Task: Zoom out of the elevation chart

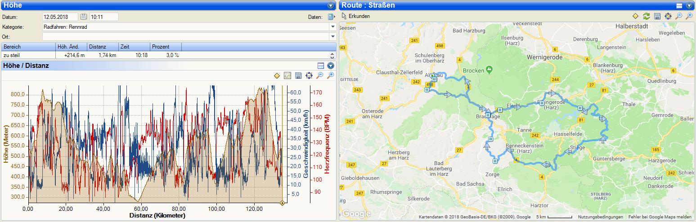Action: pos(320,75)
